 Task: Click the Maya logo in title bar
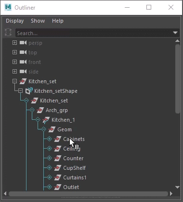coord(8,7)
